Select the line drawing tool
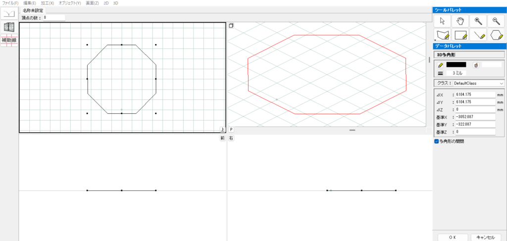This screenshot has width=507, height=241. click(478, 35)
